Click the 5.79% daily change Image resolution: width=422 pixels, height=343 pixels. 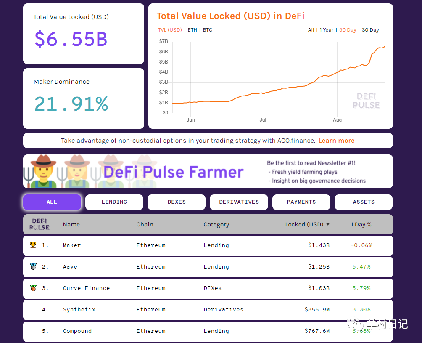[x=361, y=288]
